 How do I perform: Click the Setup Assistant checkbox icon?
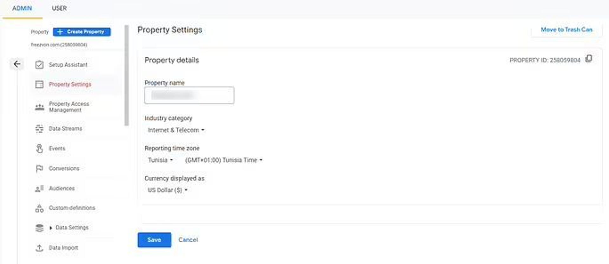pyautogui.click(x=39, y=65)
